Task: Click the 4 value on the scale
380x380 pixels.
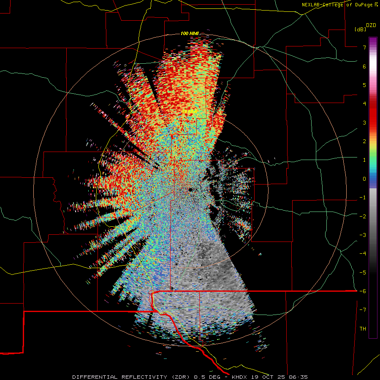Action: point(364,104)
